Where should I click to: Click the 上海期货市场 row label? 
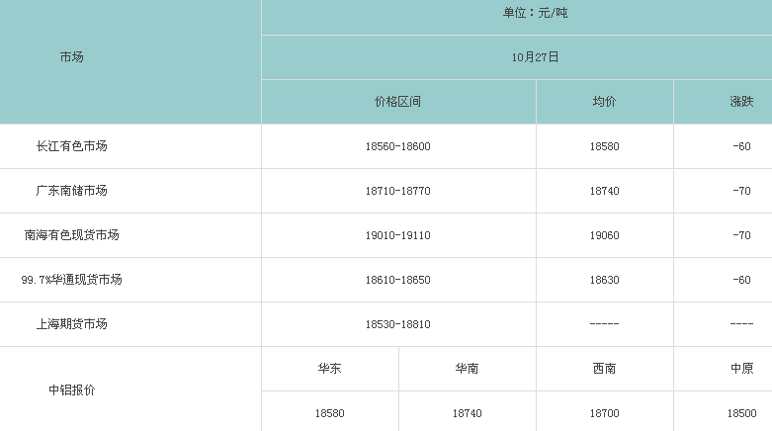[x=71, y=324]
